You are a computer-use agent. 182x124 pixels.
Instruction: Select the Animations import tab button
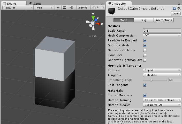[164, 20]
